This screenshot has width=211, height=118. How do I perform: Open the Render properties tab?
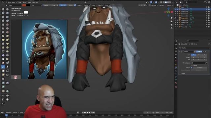click(x=176, y=48)
